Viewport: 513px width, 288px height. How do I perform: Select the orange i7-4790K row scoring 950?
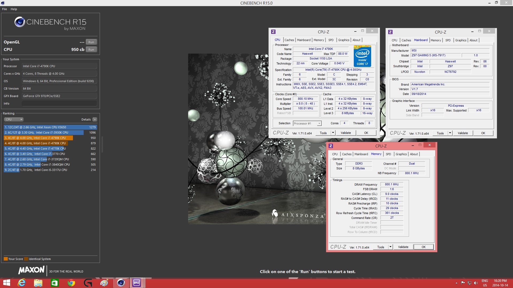pos(50,138)
